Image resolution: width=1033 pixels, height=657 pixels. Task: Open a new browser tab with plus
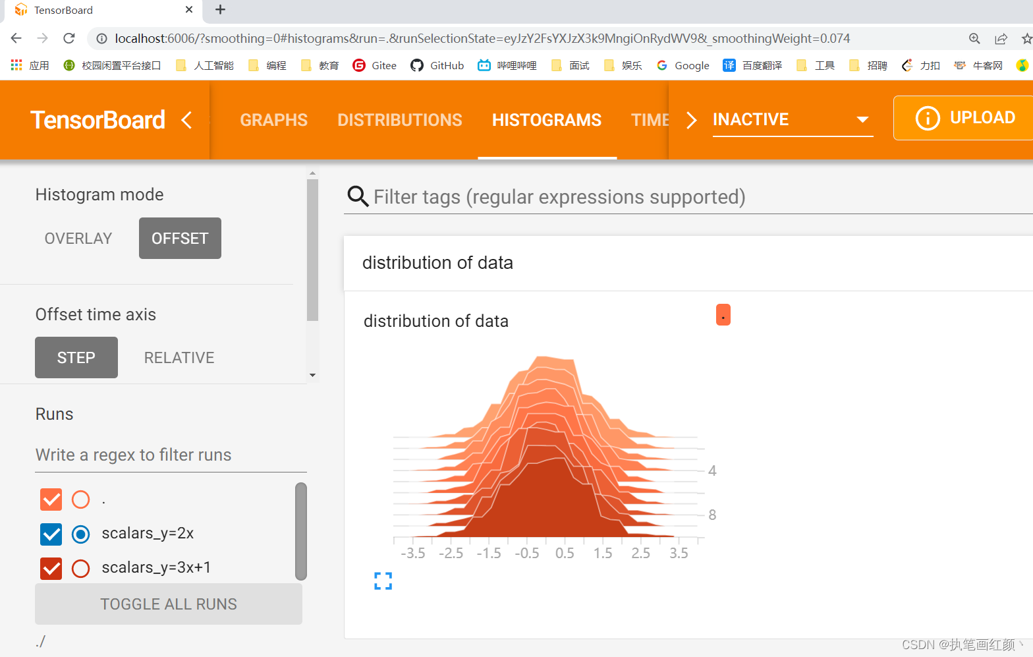point(220,10)
